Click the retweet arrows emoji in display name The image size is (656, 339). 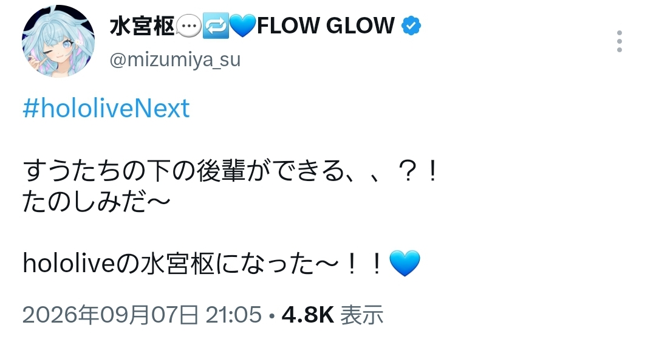coord(216,26)
